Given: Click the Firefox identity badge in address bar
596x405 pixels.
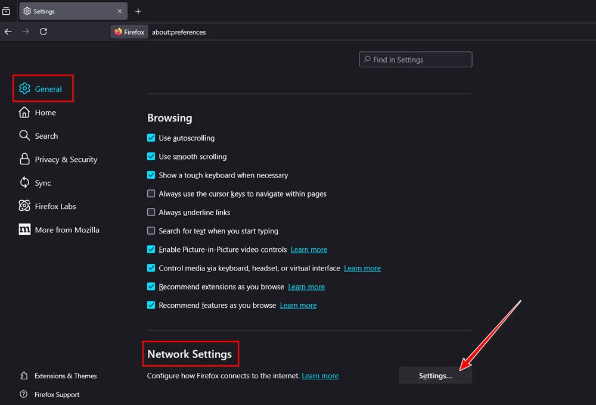Looking at the screenshot, I should [129, 32].
